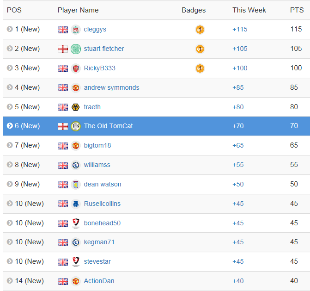Expand the arrow on The Old TomCat row
The image size is (310, 291).
pyautogui.click(x=10, y=126)
